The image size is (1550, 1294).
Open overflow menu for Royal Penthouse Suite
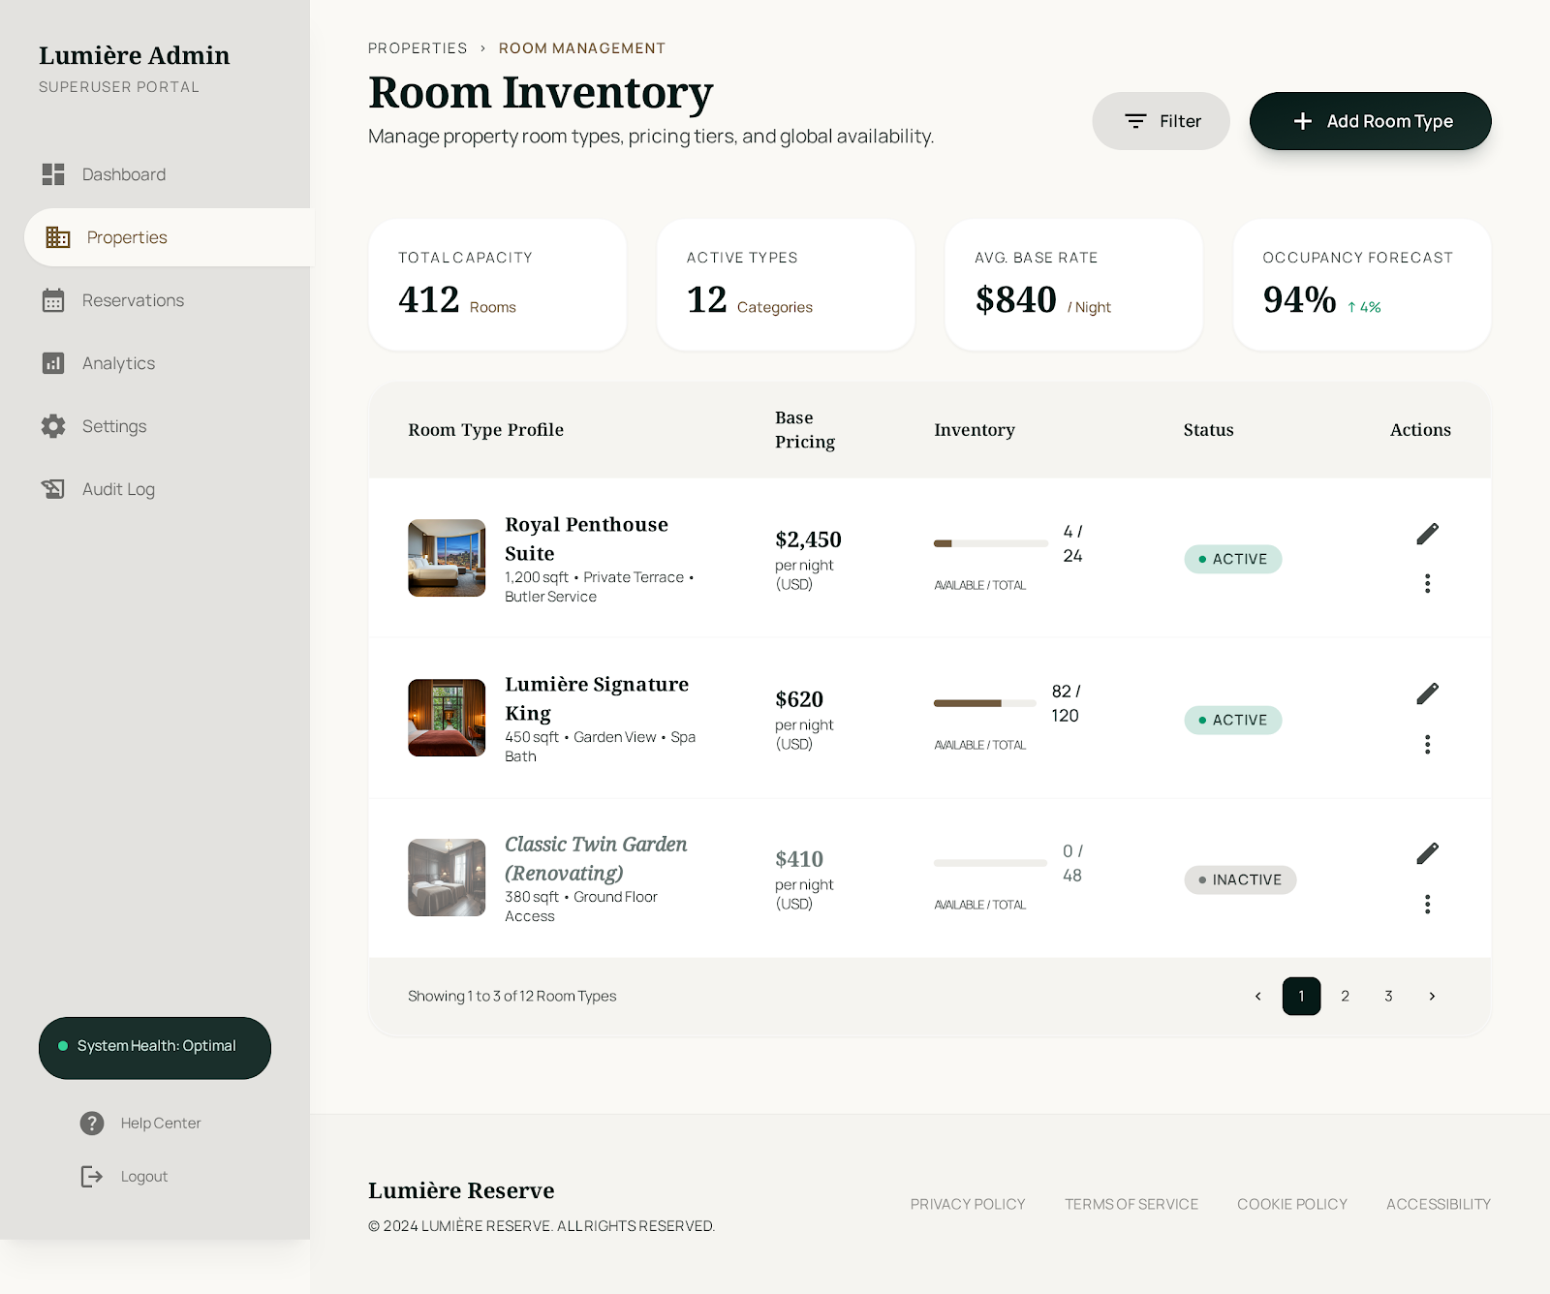point(1427,583)
